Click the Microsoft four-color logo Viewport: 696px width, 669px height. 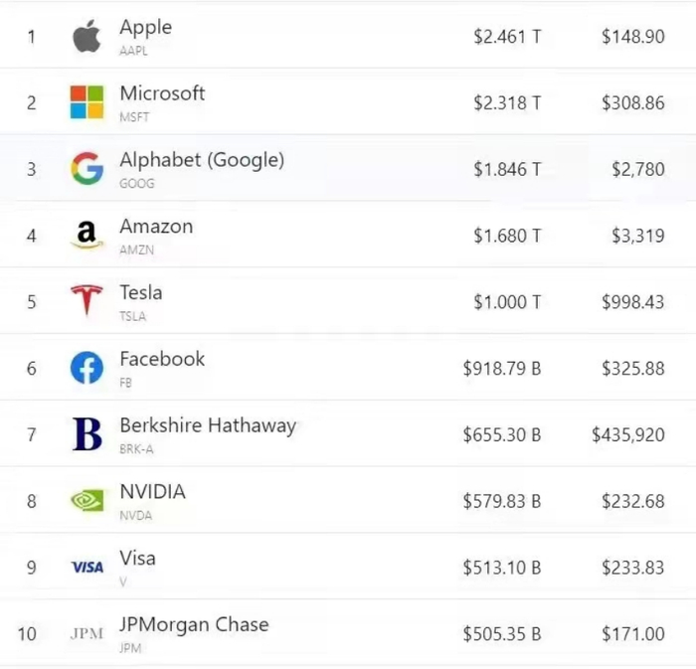pyautogui.click(x=87, y=102)
